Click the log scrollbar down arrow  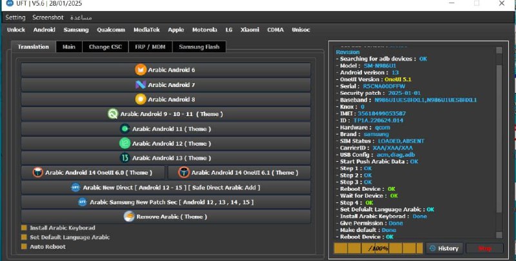click(x=499, y=235)
